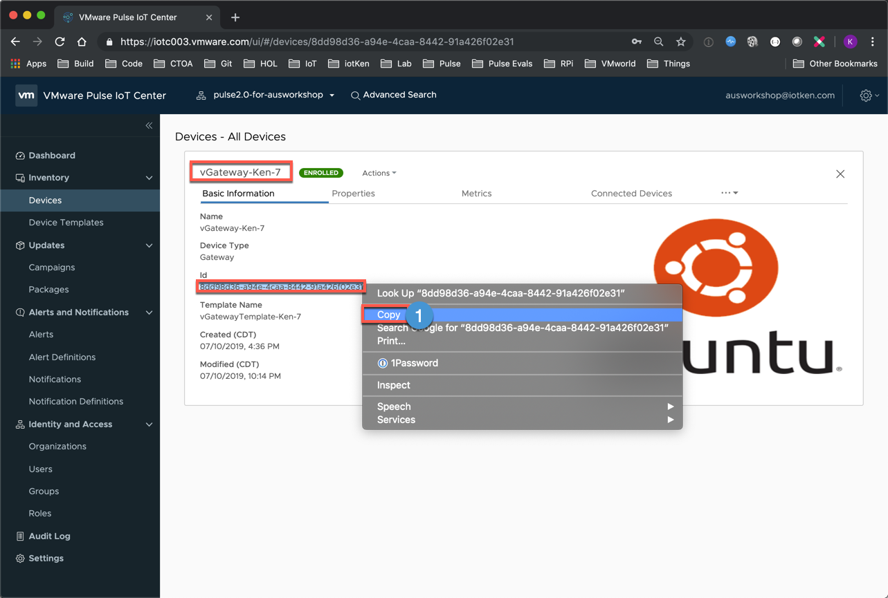This screenshot has height=598, width=888.
Task: Open more tabs ellipsis dropdown
Action: pos(730,193)
